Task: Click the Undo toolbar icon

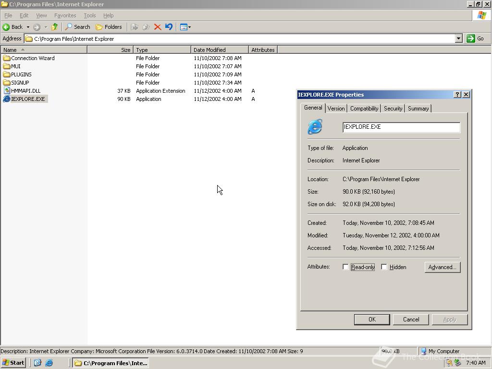Action: (x=169, y=27)
